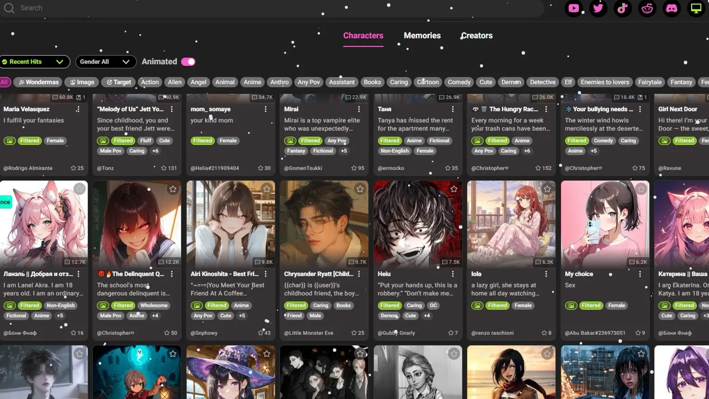Open the Reddit link icon
Image resolution: width=709 pixels, height=399 pixels.
tap(647, 8)
